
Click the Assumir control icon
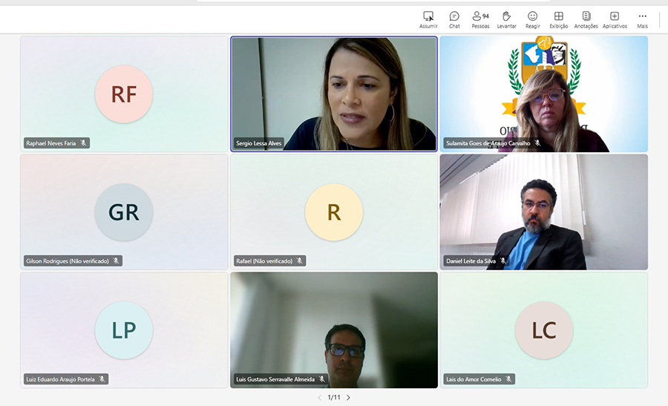pos(428,16)
